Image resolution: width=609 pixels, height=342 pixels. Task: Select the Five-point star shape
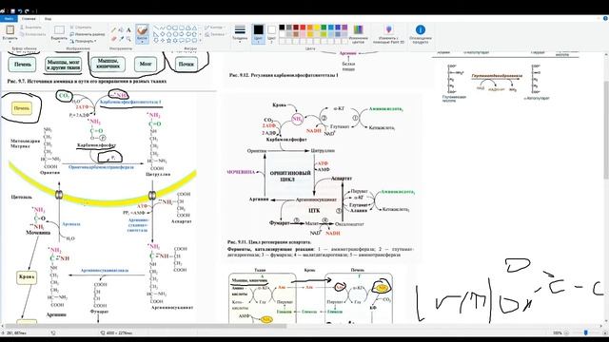[168, 40]
